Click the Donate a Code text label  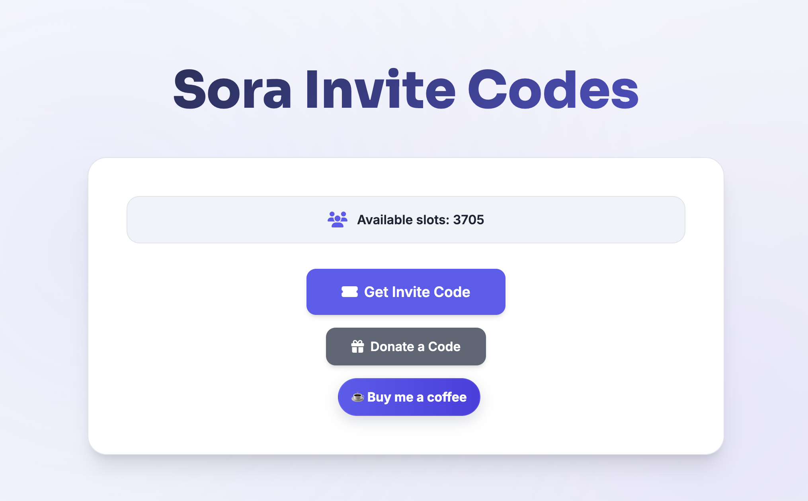(415, 347)
